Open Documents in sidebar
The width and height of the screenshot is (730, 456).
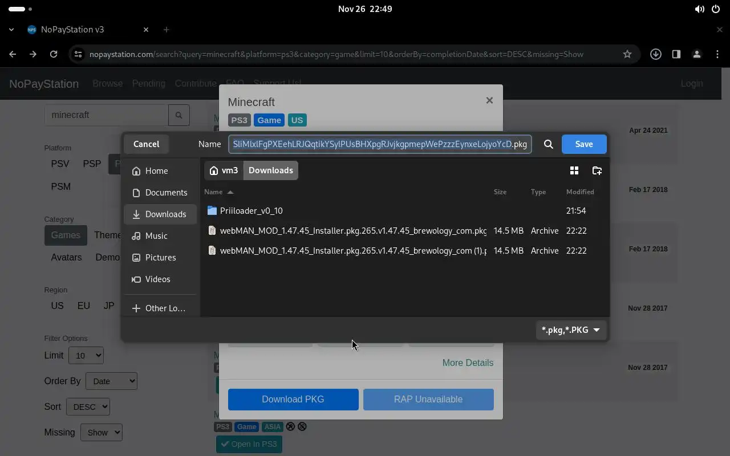click(x=161, y=193)
